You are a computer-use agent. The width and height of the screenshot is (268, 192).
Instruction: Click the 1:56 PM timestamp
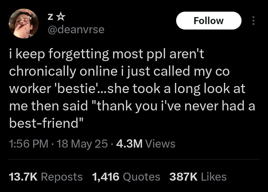tap(29, 144)
